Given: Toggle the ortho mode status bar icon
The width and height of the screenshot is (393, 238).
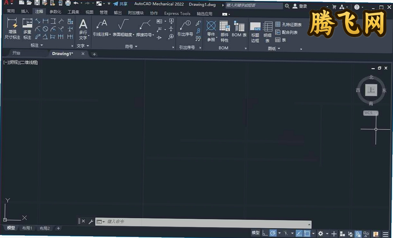Looking at the screenshot, I should (265, 234).
